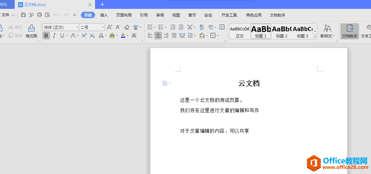
Task: Open the borders dropdown
Action: [218, 36]
